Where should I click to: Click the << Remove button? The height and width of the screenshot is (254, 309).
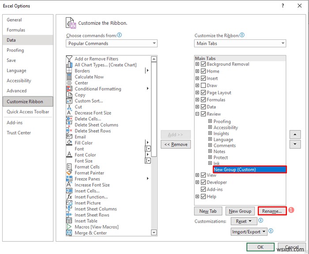click(176, 144)
